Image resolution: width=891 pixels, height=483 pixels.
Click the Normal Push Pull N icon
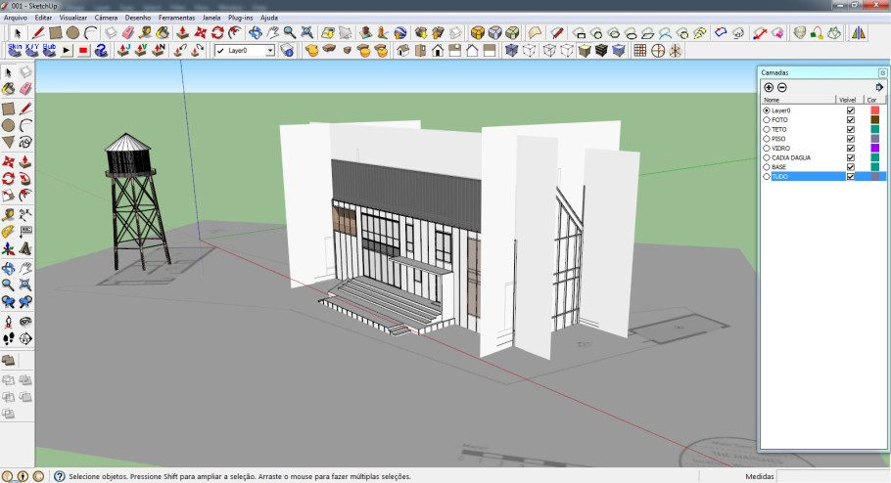point(158,51)
